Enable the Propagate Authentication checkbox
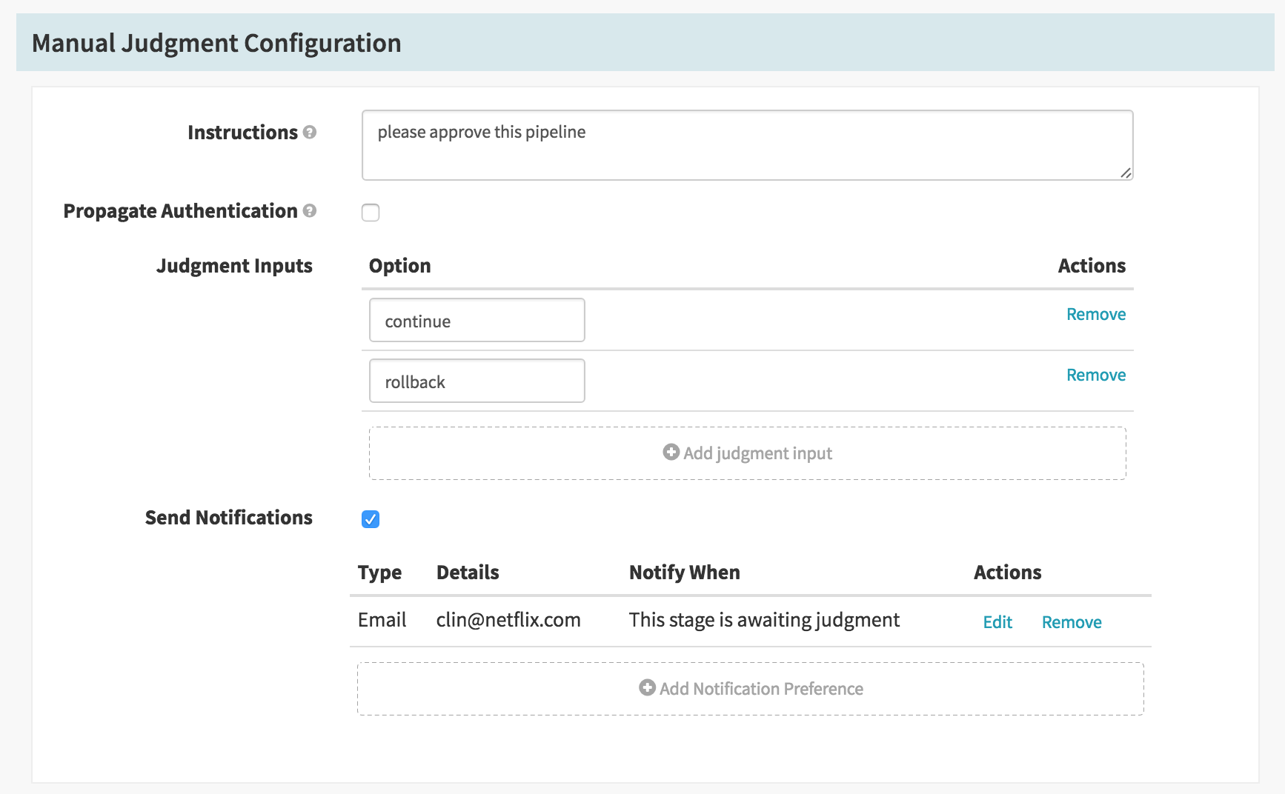Image resolution: width=1285 pixels, height=794 pixels. [x=371, y=213]
